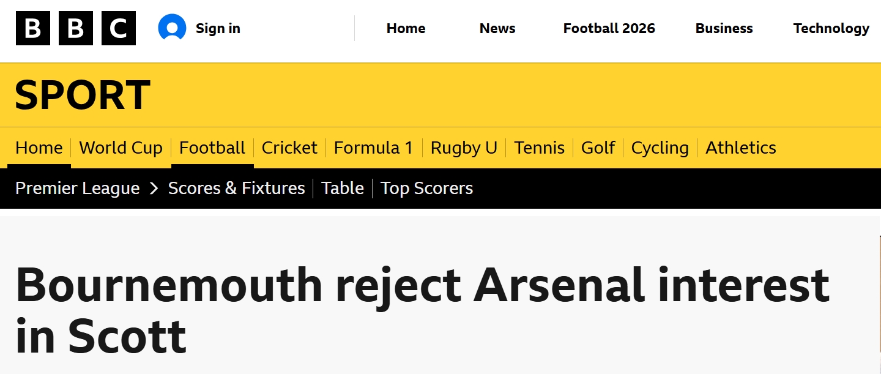This screenshot has height=374, width=881.
Task: Open the Cricket sport tab
Action: (289, 148)
